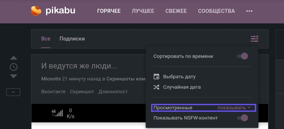Click the up arrow in left sidebar
Viewport: 284px width, 129px height.
13,58
